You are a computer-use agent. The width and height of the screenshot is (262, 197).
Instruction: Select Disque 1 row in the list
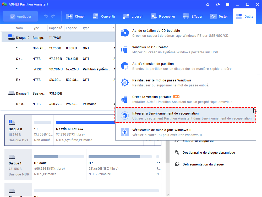pyautogui.click(x=58, y=93)
